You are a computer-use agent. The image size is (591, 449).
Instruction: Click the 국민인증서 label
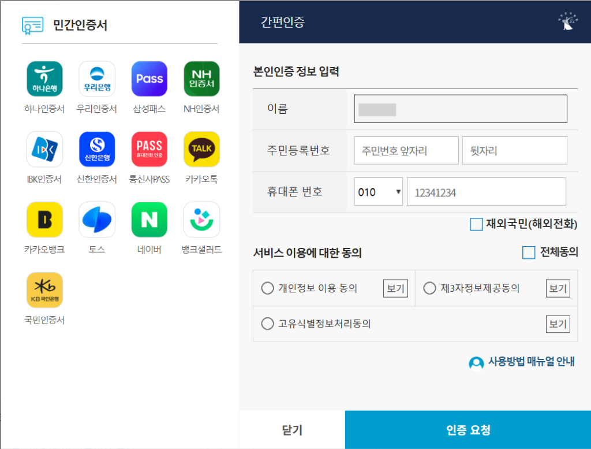tap(44, 320)
